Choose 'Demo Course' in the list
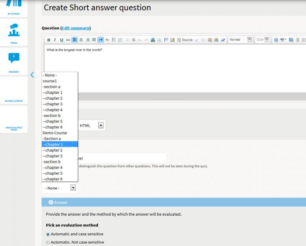306x246 pixels. pos(60,133)
